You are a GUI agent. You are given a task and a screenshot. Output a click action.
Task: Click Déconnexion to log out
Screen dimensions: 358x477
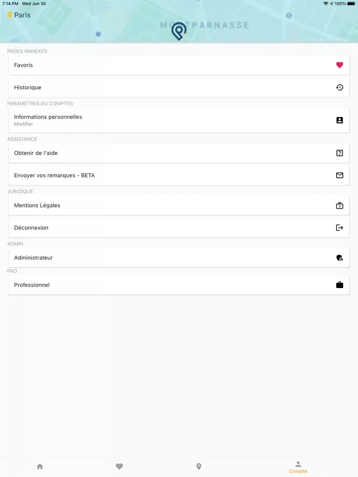pos(179,228)
